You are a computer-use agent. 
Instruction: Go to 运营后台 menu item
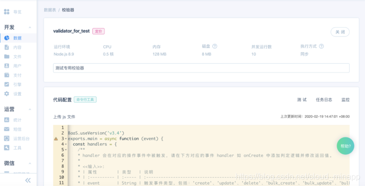coord(21,138)
